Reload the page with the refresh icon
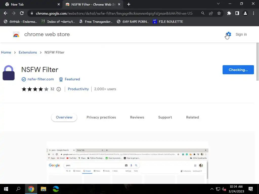Image resolution: width=259 pixels, height=194 pixels. [x=22, y=13]
